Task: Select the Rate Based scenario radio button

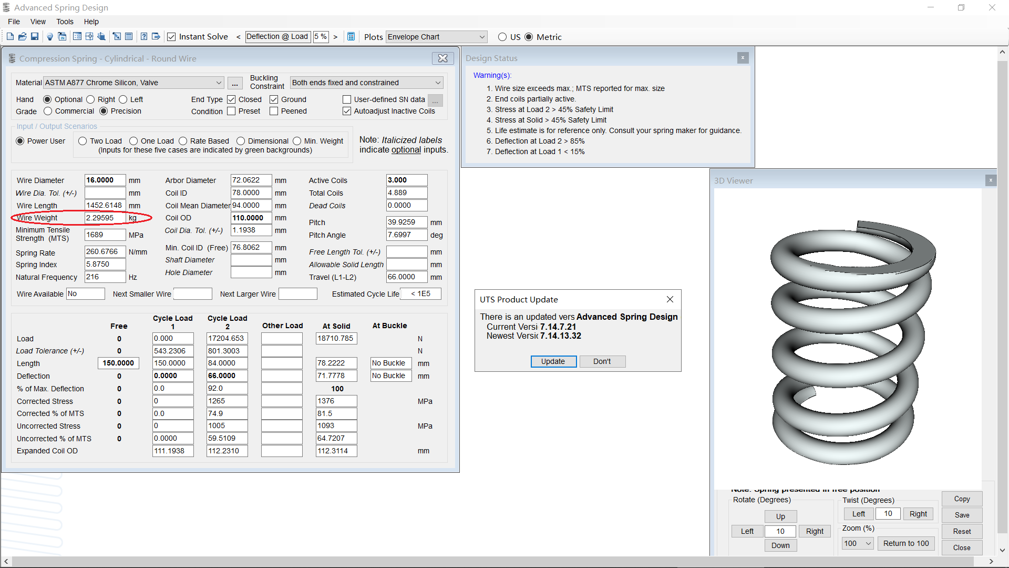Action: (x=183, y=141)
